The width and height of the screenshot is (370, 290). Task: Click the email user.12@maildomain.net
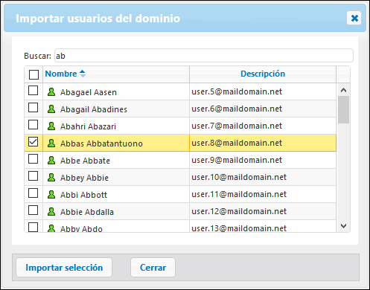click(x=239, y=211)
